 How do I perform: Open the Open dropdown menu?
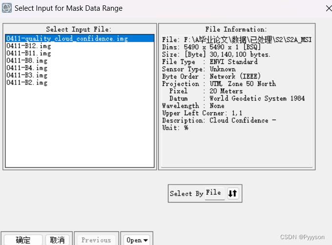(137, 240)
